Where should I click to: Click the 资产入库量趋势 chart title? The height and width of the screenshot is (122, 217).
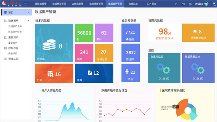51,90
